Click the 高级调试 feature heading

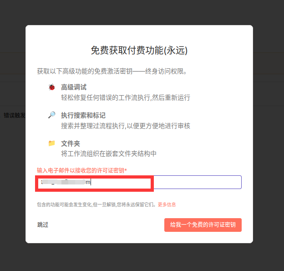click(x=74, y=87)
